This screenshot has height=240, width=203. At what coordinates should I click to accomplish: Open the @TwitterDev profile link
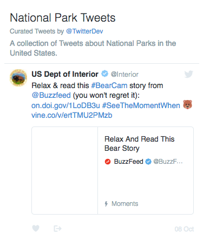pyautogui.click(x=84, y=31)
